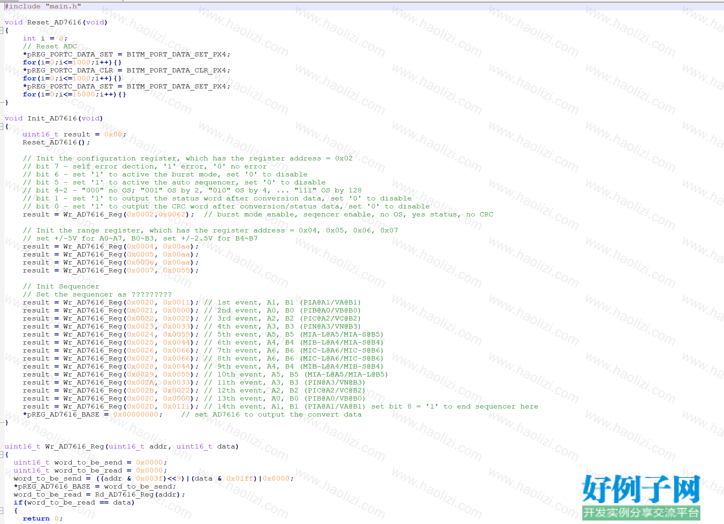Click the 'bit 5' auto sequencer comment
The width and height of the screenshot is (724, 524).
(x=174, y=182)
